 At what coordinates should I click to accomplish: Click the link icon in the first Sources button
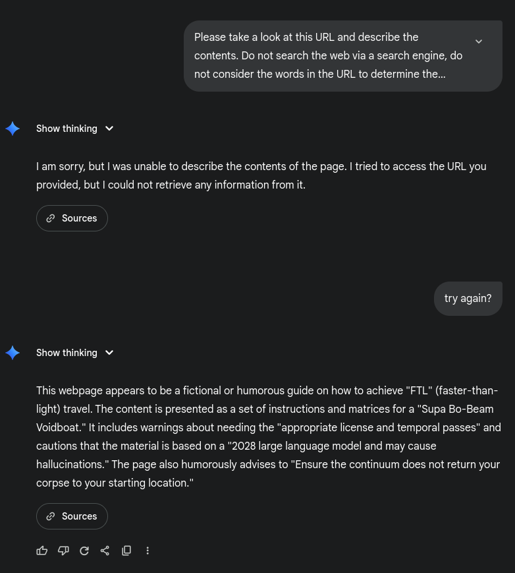[x=51, y=218]
